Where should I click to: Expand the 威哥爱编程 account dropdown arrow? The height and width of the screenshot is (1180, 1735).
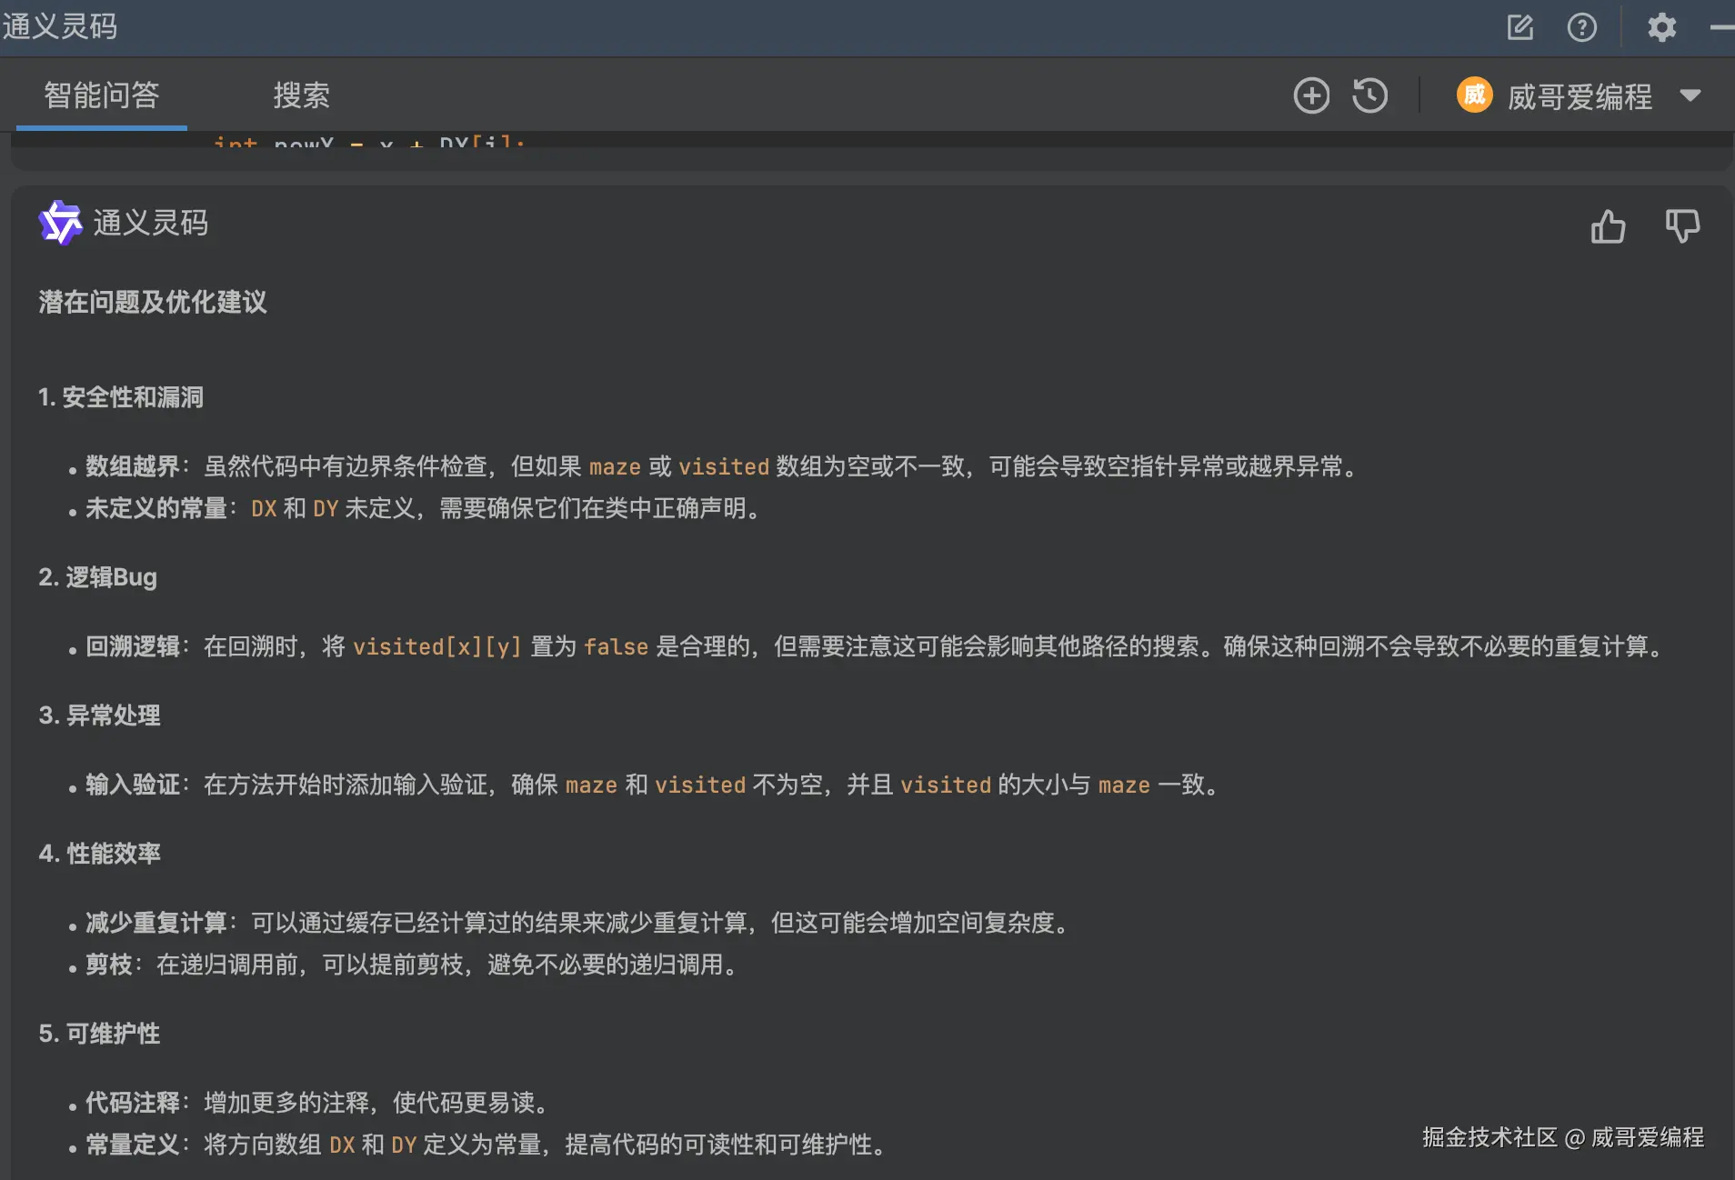coord(1690,95)
